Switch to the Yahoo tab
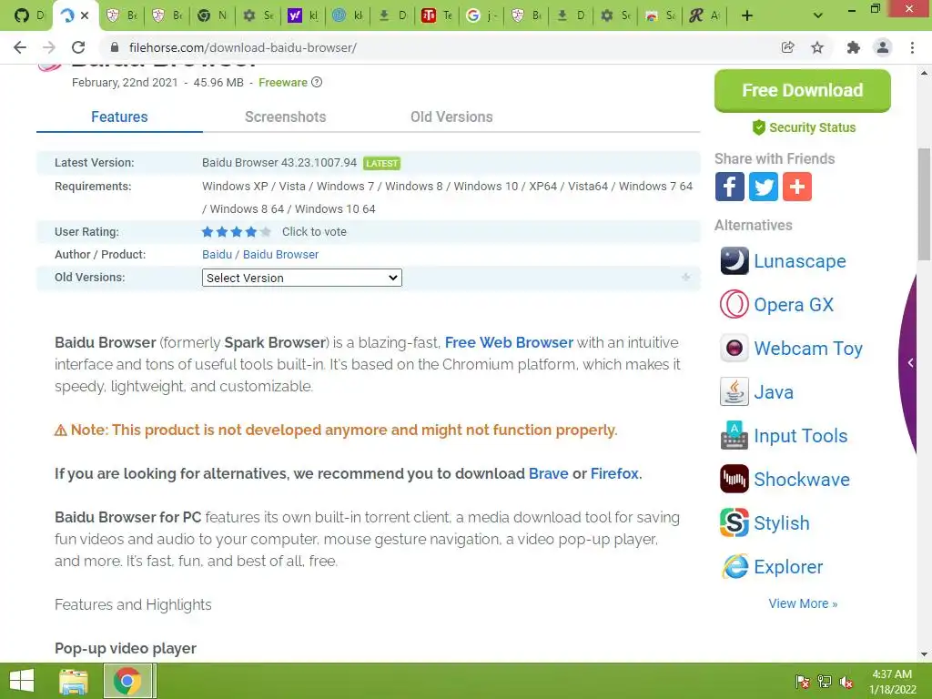The height and width of the screenshot is (699, 932). click(x=303, y=15)
